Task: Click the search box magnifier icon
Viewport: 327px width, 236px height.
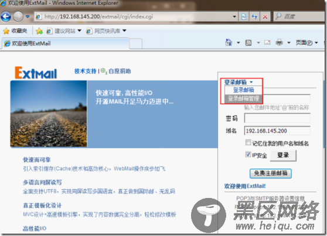Action: (278, 16)
